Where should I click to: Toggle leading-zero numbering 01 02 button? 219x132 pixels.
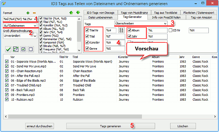[122, 30]
